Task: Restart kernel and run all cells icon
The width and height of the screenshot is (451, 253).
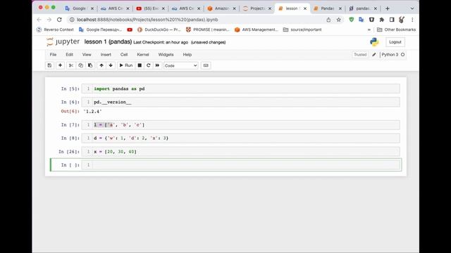Action: (157, 65)
